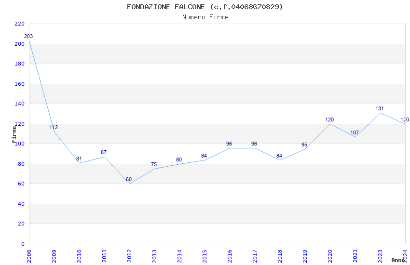410x265 pixels.
Task: Click the data point label 60 for 2012
Action: (129, 179)
